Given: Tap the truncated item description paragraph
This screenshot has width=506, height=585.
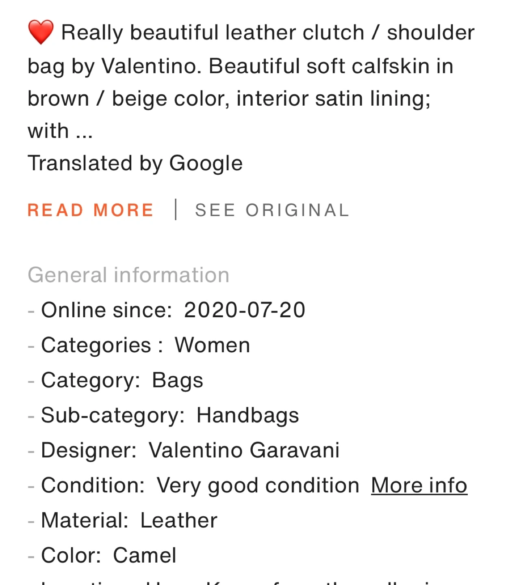Looking at the screenshot, I should pos(251,81).
